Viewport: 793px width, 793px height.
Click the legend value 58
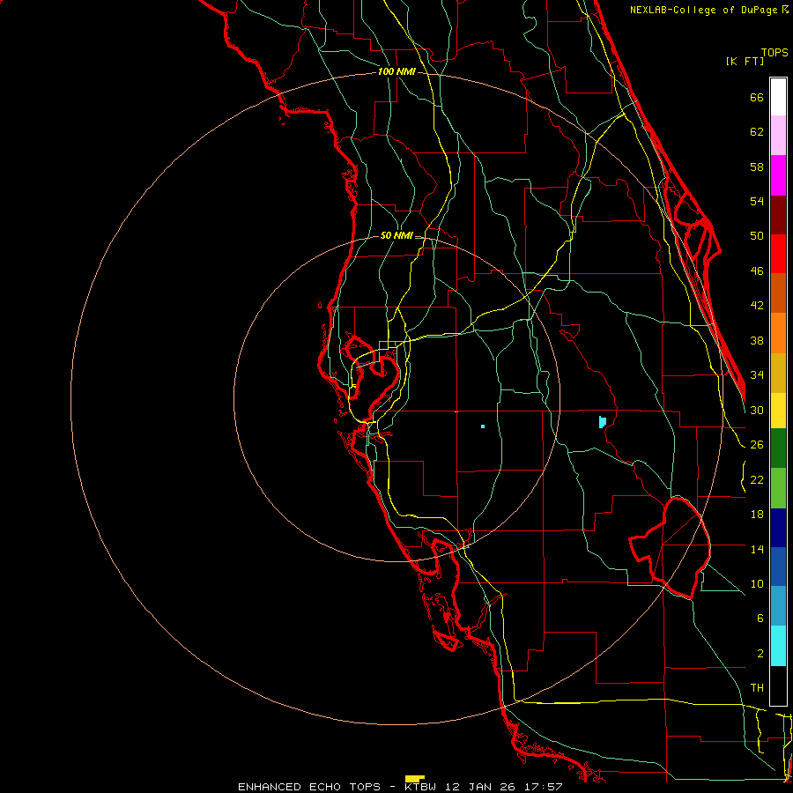coord(757,167)
